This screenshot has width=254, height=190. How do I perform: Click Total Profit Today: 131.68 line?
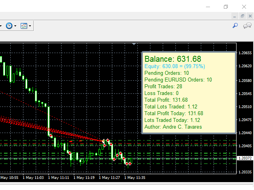click(174, 114)
